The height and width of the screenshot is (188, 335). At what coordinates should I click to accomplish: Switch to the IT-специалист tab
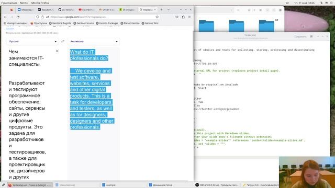(x=127, y=9)
